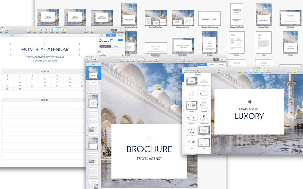This screenshot has height=189, width=303.
Task: Select the Month sheet tab in Numbers
Action: (x=12, y=35)
